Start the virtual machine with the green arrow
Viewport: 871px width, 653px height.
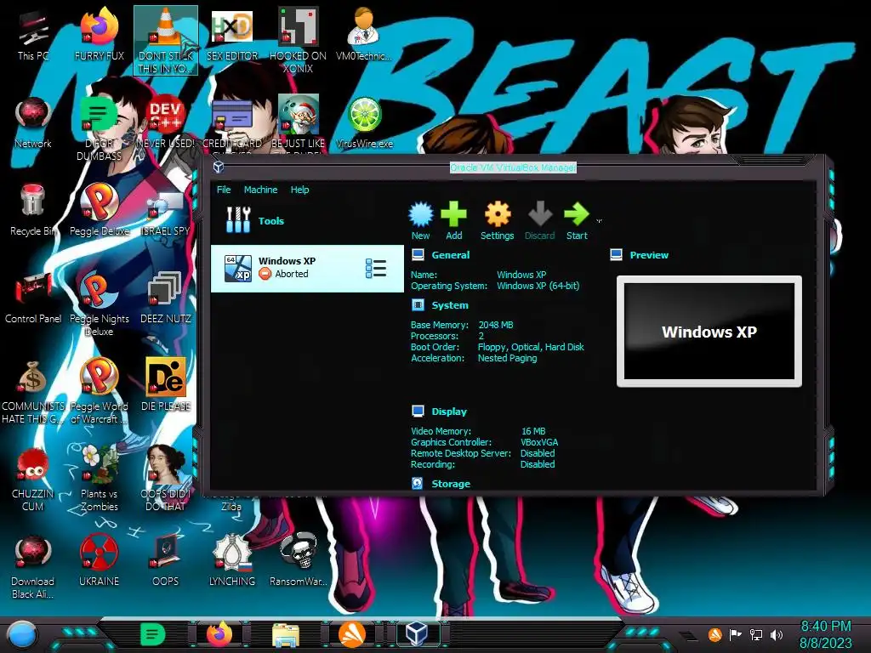click(577, 220)
